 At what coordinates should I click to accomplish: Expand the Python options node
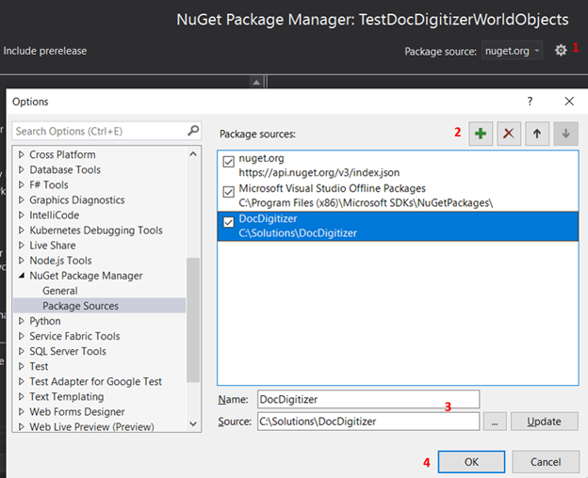22,321
